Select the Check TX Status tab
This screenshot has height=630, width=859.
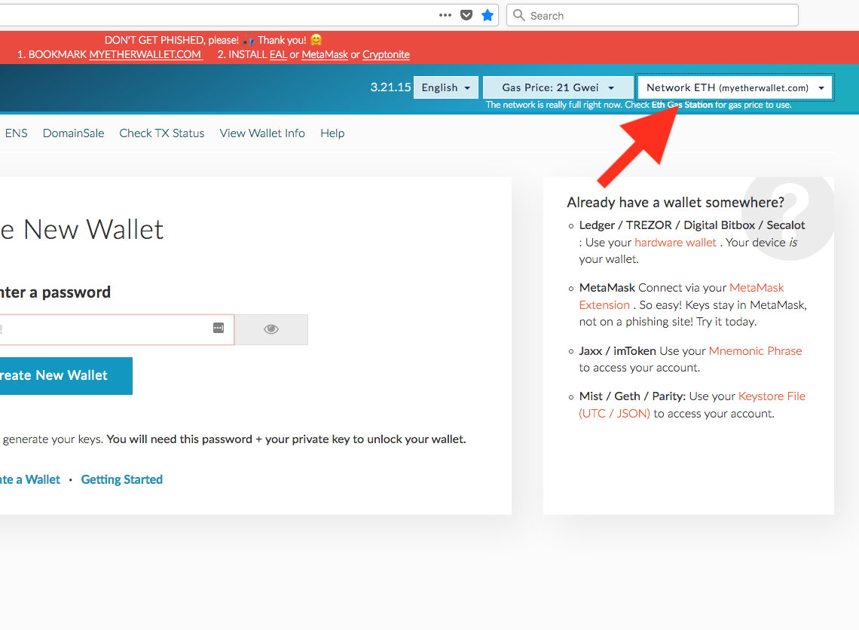coord(162,133)
